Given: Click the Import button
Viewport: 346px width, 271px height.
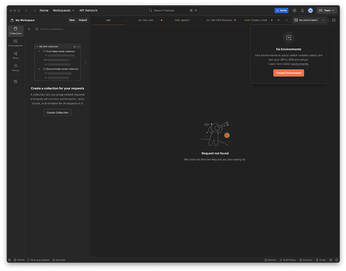Looking at the screenshot, I should 83,20.
